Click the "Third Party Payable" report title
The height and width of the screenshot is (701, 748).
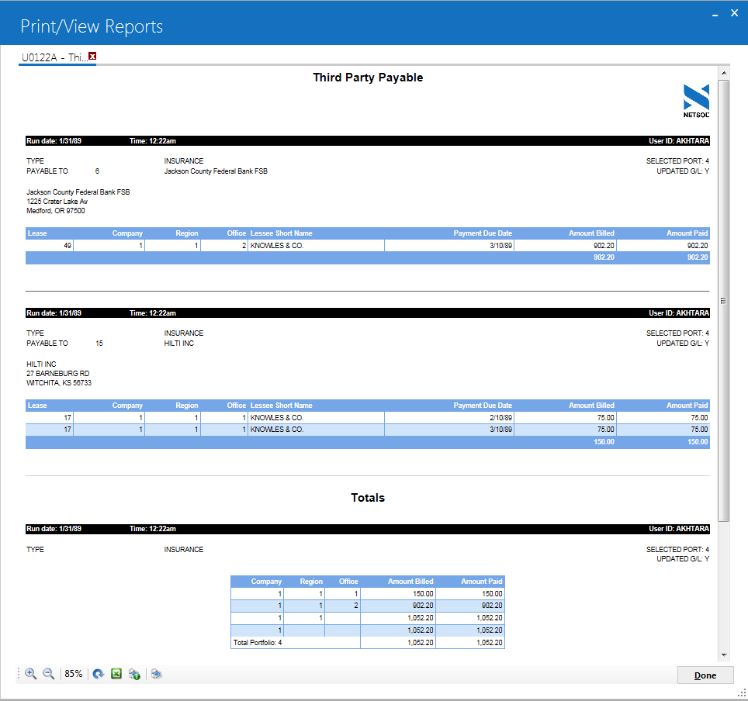368,78
